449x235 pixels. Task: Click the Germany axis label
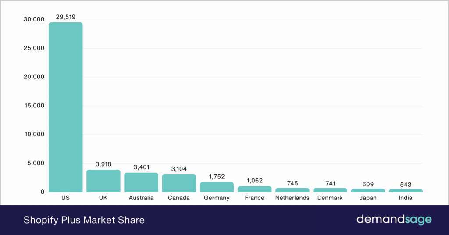pos(217,198)
